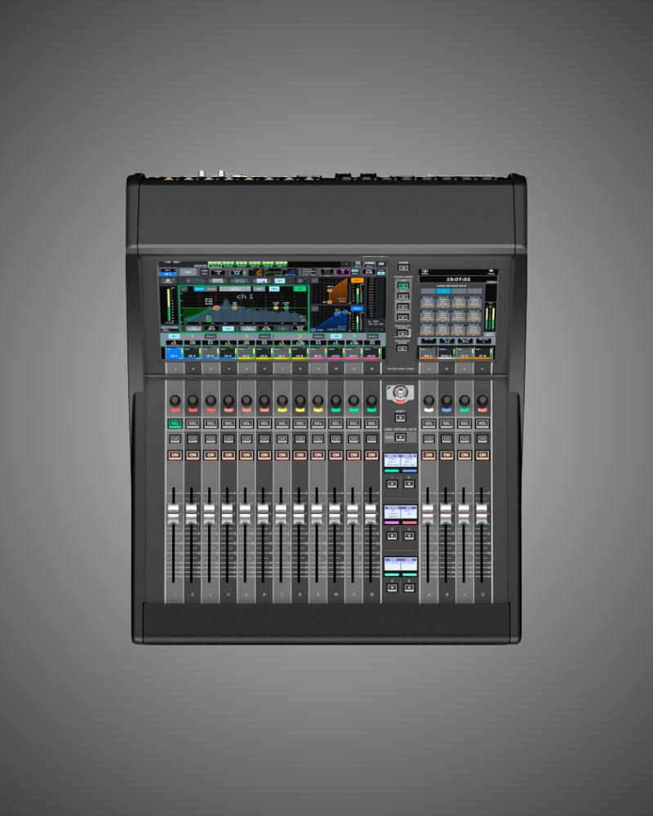Click the channel D fader cap
Screen dimensions: 653x816
coord(482,513)
